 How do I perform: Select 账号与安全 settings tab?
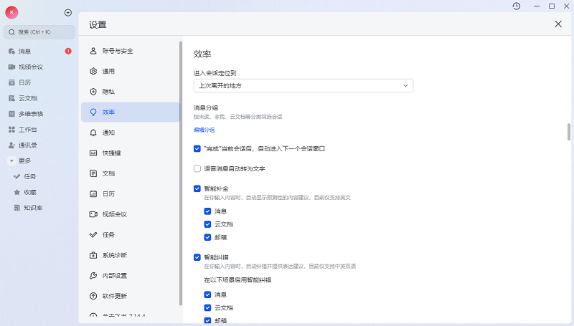pyautogui.click(x=117, y=51)
